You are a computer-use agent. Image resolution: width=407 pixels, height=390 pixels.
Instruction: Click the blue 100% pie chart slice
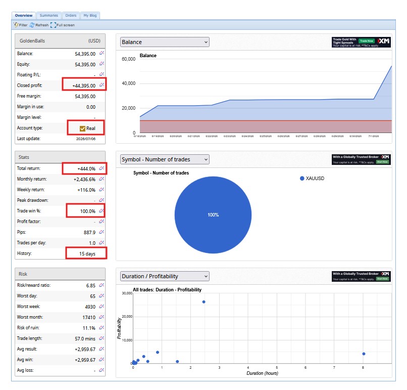tap(213, 215)
